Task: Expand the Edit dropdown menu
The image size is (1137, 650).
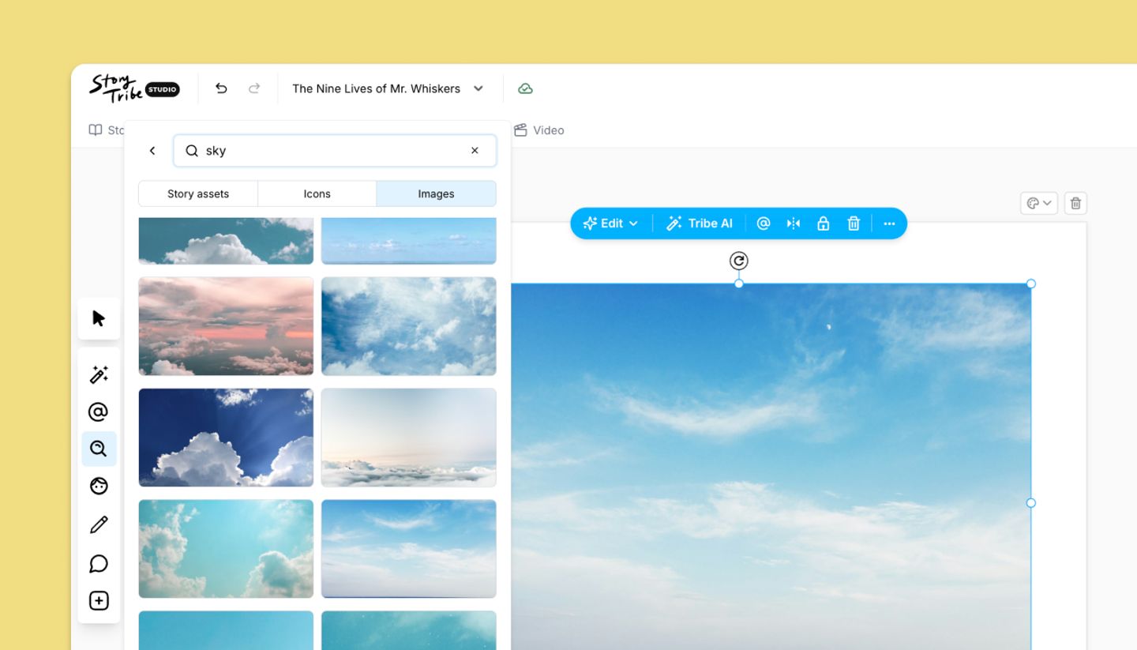Action: (610, 224)
